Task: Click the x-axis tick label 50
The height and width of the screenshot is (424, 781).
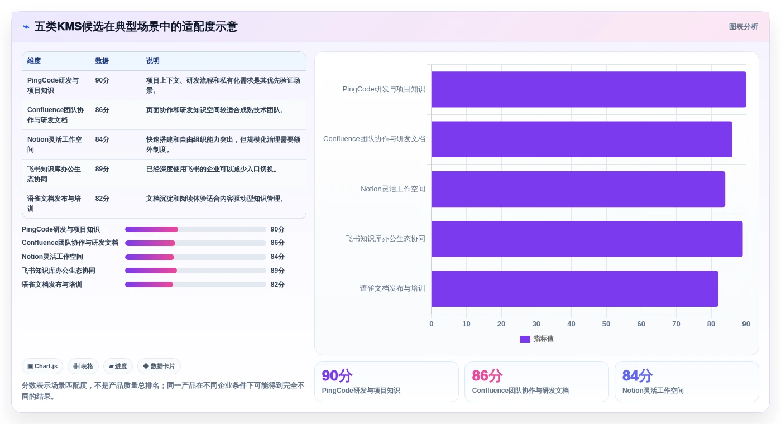Action: coord(606,324)
